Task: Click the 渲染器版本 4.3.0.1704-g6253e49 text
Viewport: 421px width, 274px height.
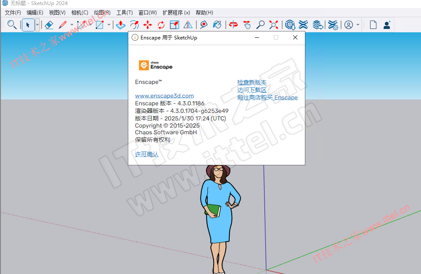Action: coord(182,111)
